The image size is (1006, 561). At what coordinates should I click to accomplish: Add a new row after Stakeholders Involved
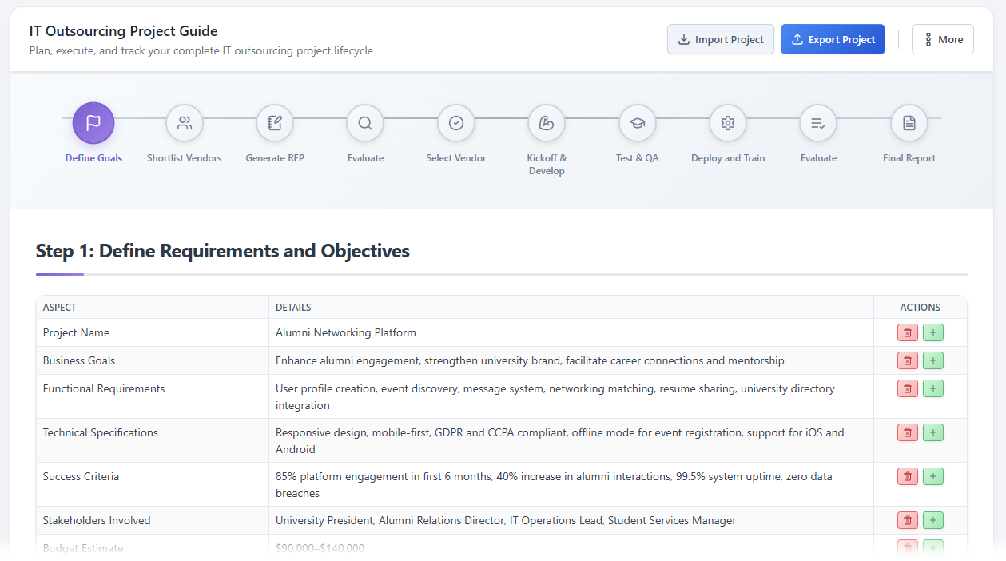pos(932,519)
